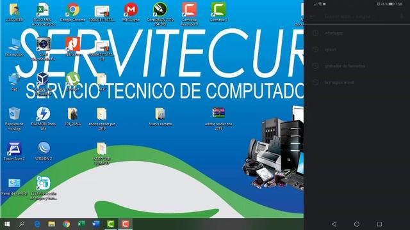Tap the back arrow beside phone search field
Image resolution: width=410 pixels, height=230 pixels.
point(312,17)
